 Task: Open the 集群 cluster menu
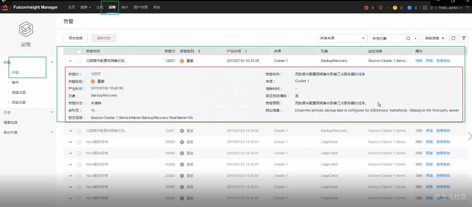click(85, 7)
